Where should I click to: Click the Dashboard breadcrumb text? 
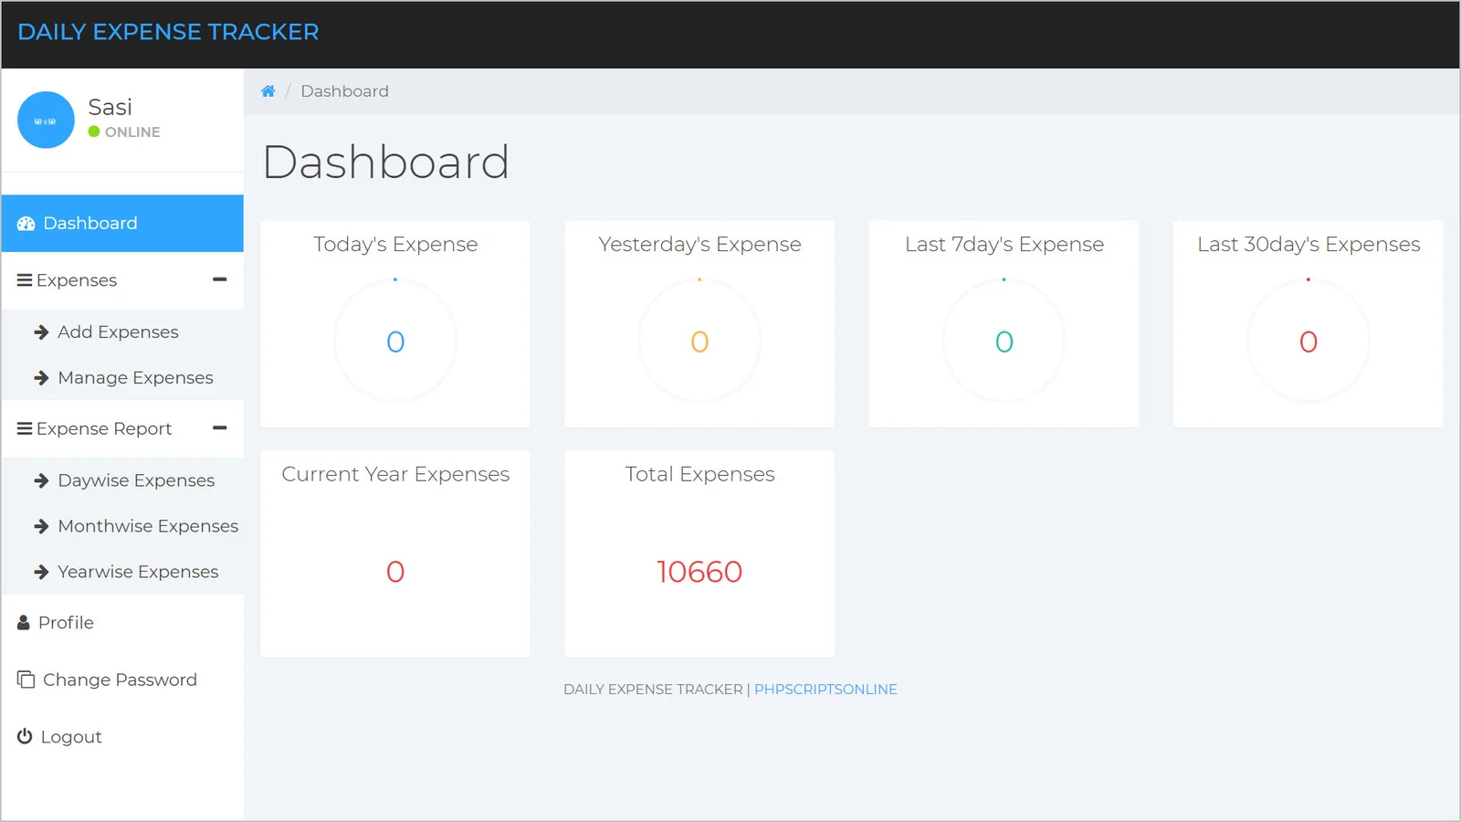pyautogui.click(x=344, y=91)
